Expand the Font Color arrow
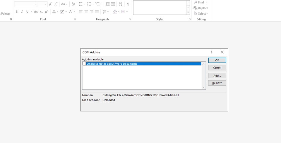The image size is (281, 143). [x=74, y=12]
